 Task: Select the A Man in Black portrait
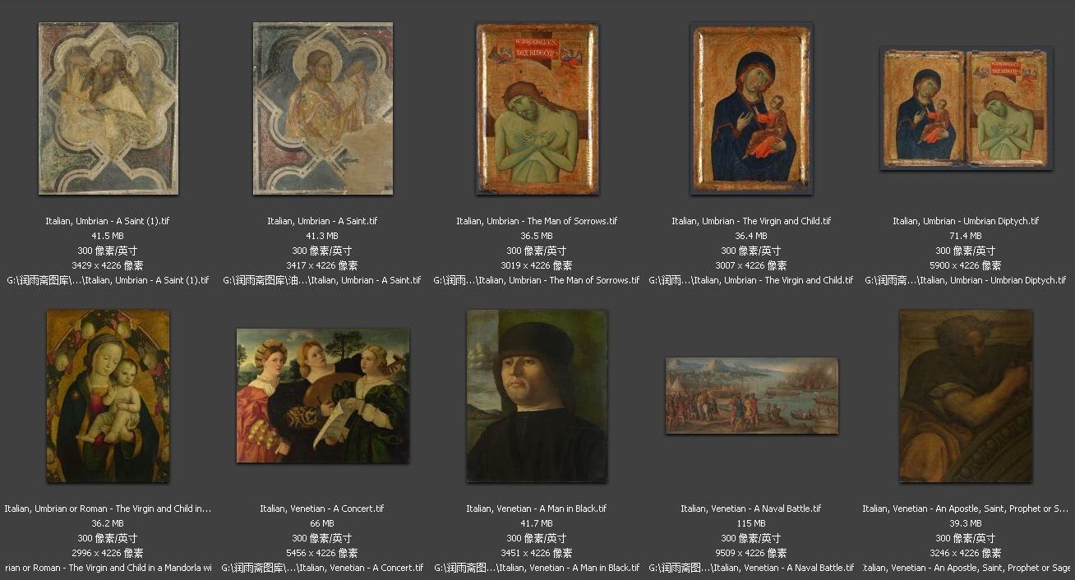click(537, 396)
